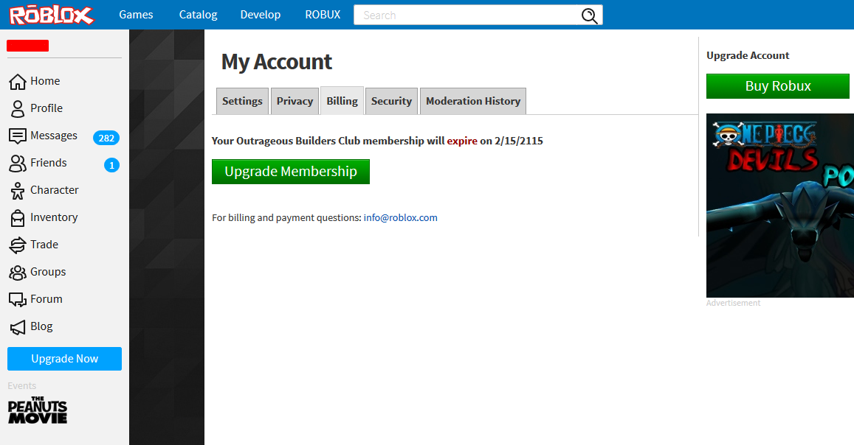Click the Upgrade Membership button
This screenshot has height=445, width=854.
coord(291,172)
